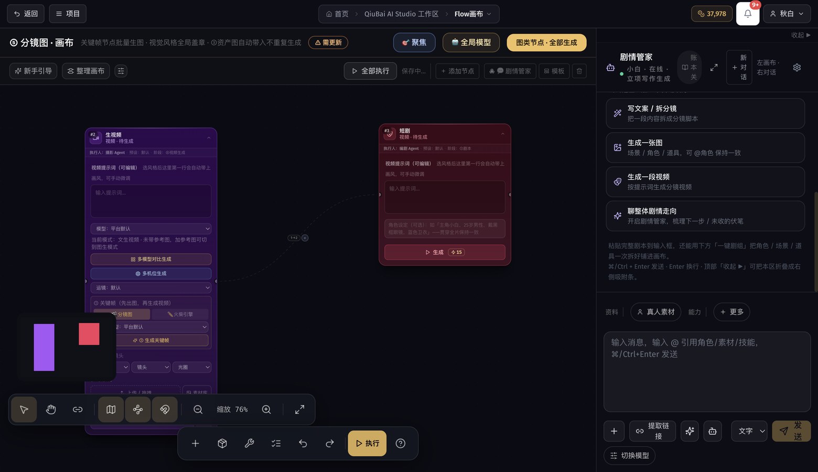This screenshot has width=818, height=472.
Task: Open the 项目 menu
Action: click(x=68, y=14)
